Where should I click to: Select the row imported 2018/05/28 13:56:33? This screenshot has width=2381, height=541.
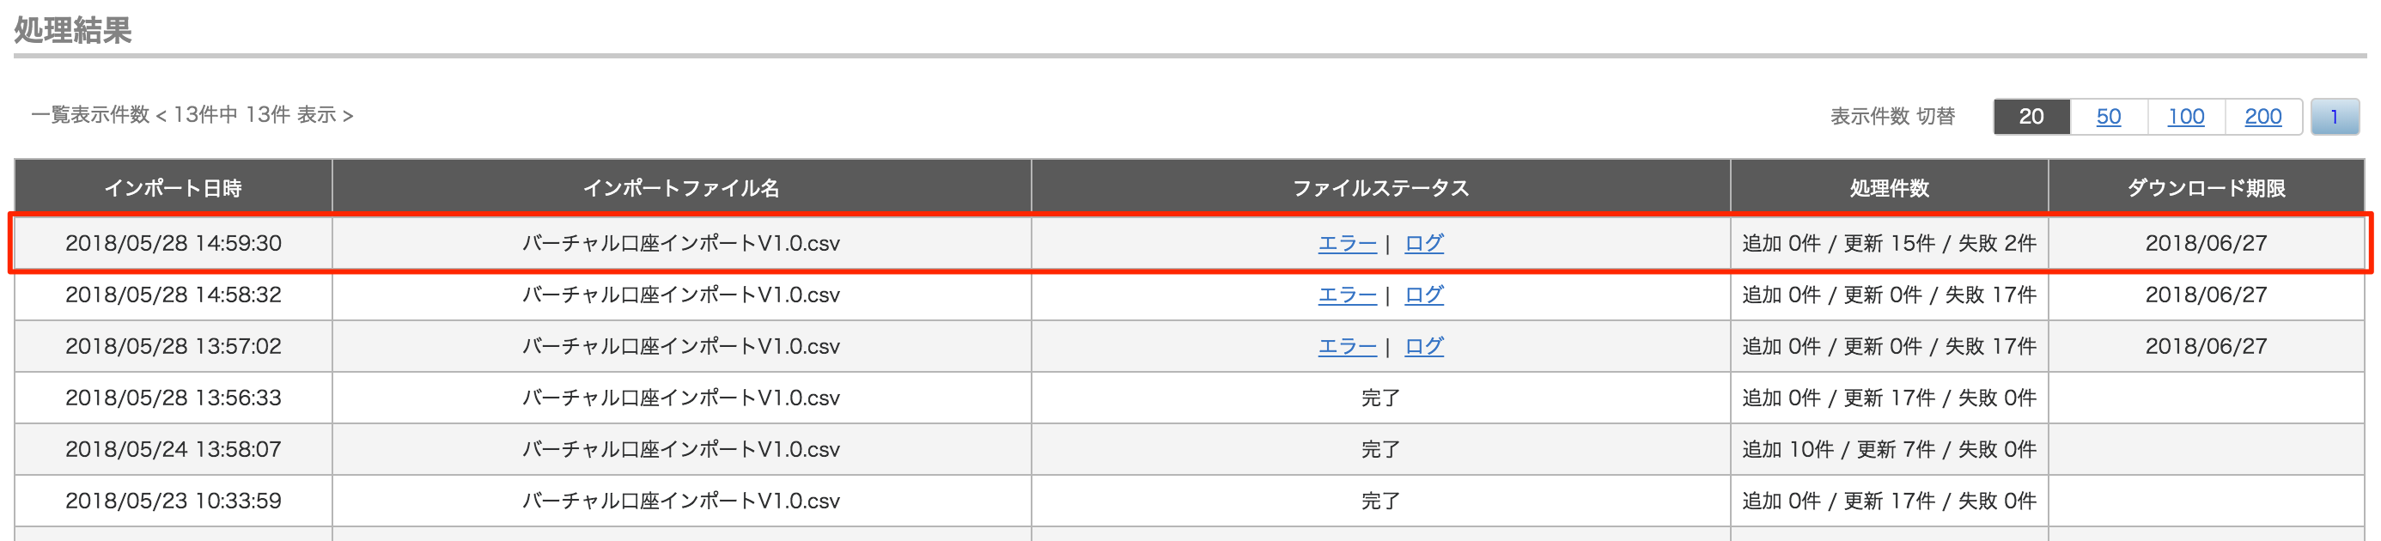(1190, 398)
